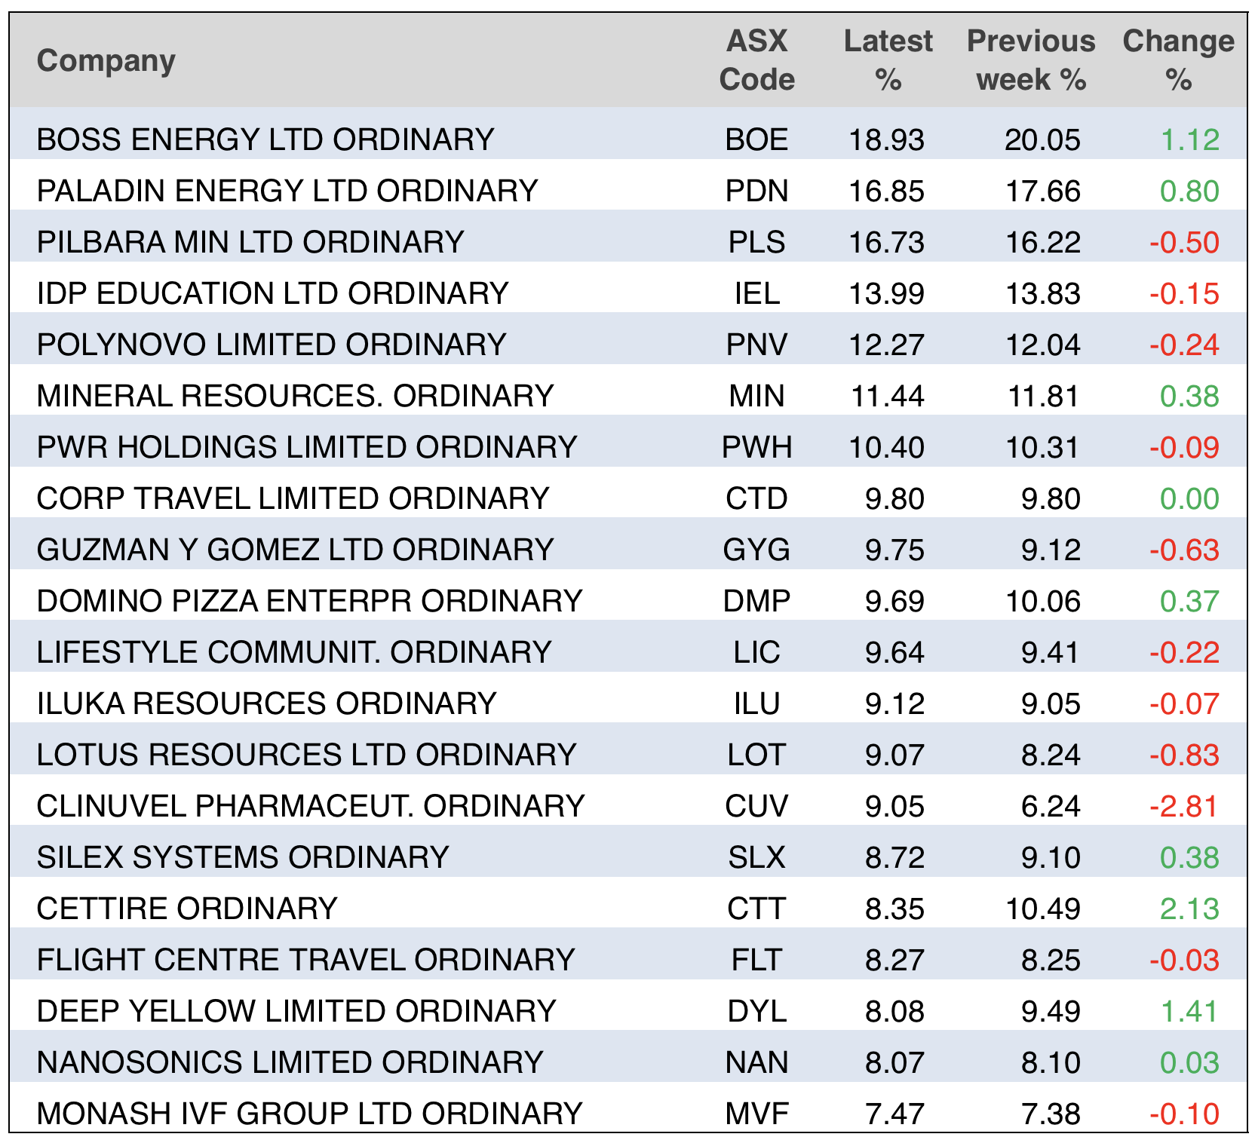1255x1140 pixels.
Task: Click the PDN ticker code
Action: [756, 191]
